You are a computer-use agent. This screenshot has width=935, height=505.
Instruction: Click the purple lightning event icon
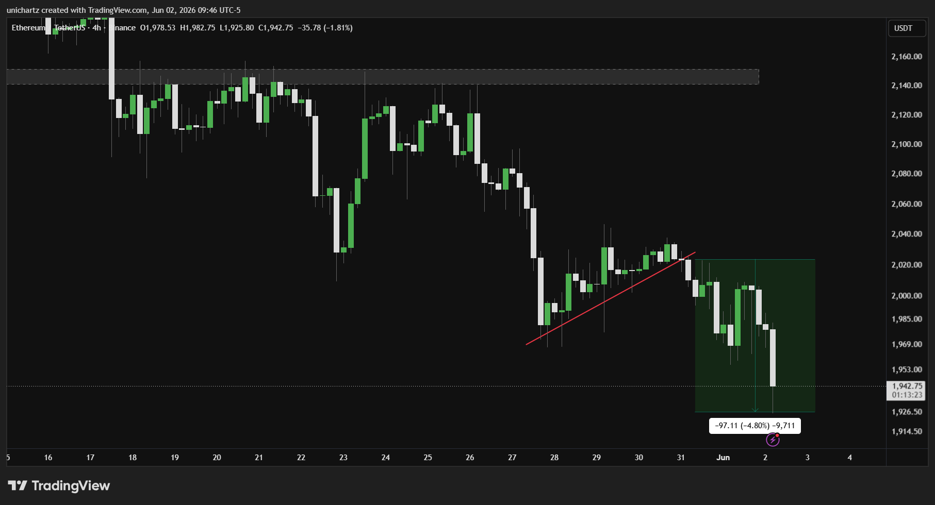pos(773,440)
